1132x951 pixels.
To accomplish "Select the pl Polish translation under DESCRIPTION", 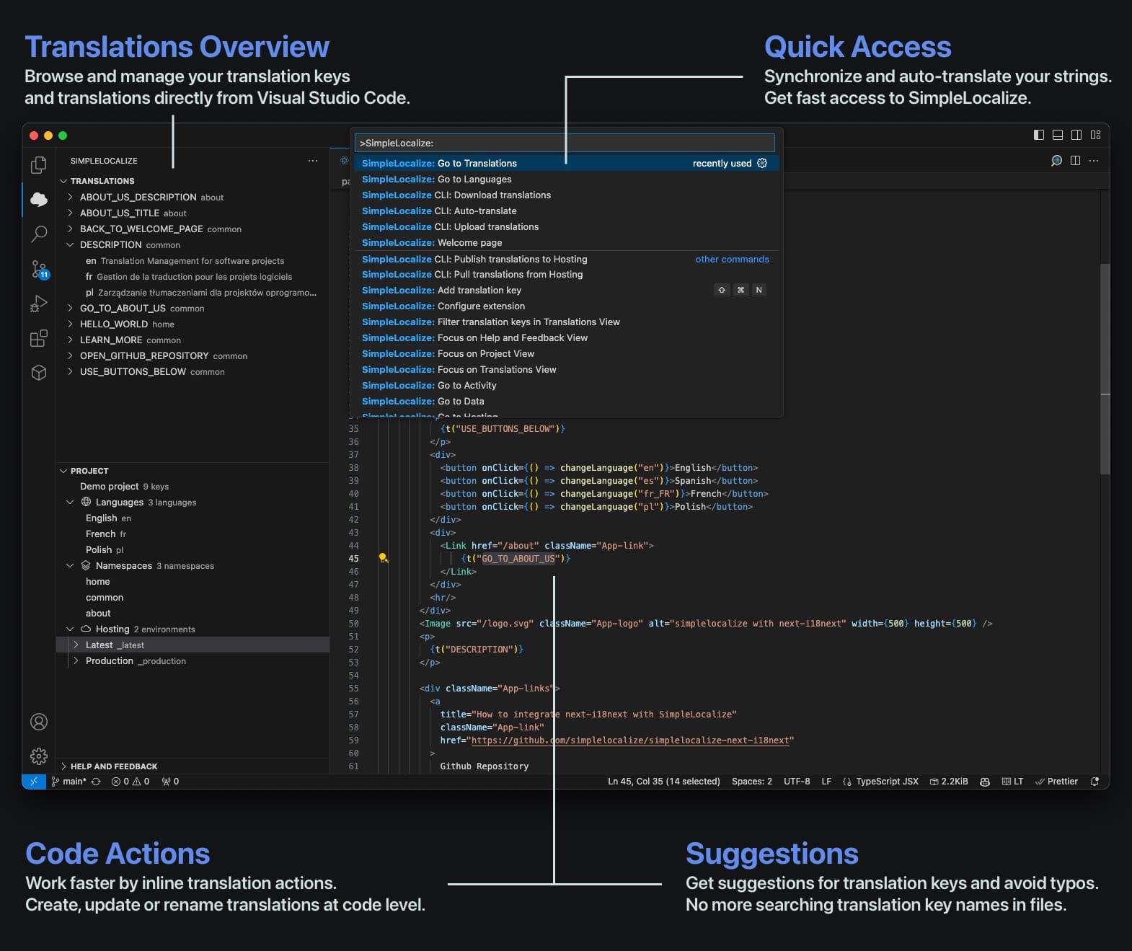I will [193, 293].
